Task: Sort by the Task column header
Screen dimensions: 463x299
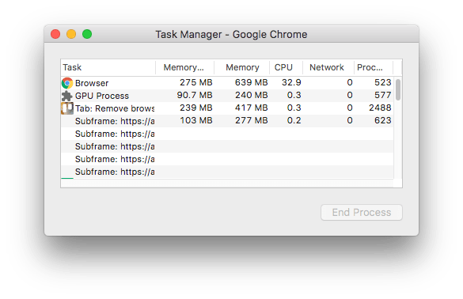Action: 108,67
